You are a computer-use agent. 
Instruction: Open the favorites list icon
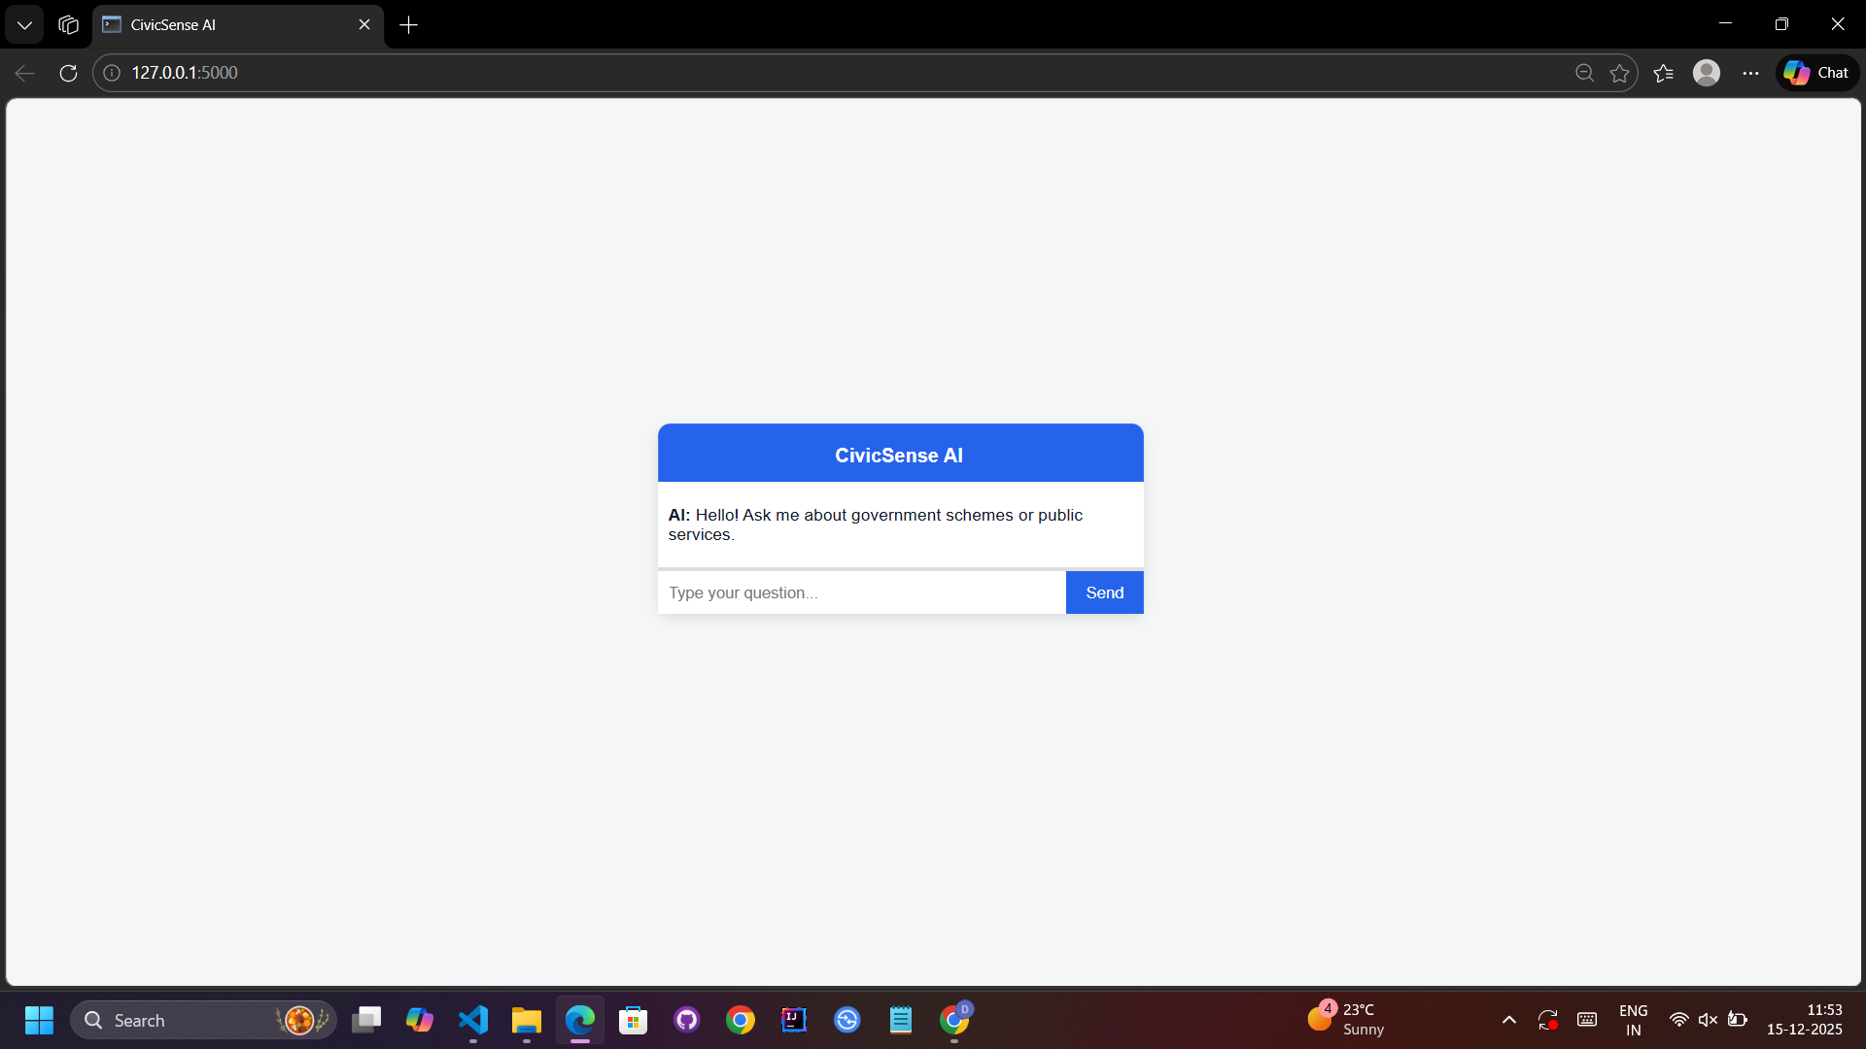coord(1663,73)
